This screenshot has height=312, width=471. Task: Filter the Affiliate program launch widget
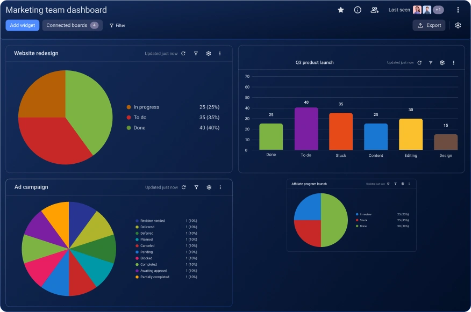395,184
